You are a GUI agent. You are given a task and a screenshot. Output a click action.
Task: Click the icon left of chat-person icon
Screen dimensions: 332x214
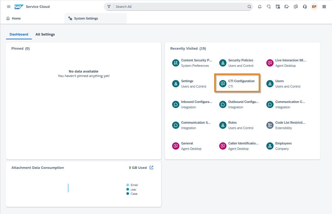click(x=287, y=7)
